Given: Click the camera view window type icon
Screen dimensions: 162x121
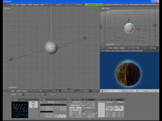Looking at the screenshot, I should click(103, 48).
